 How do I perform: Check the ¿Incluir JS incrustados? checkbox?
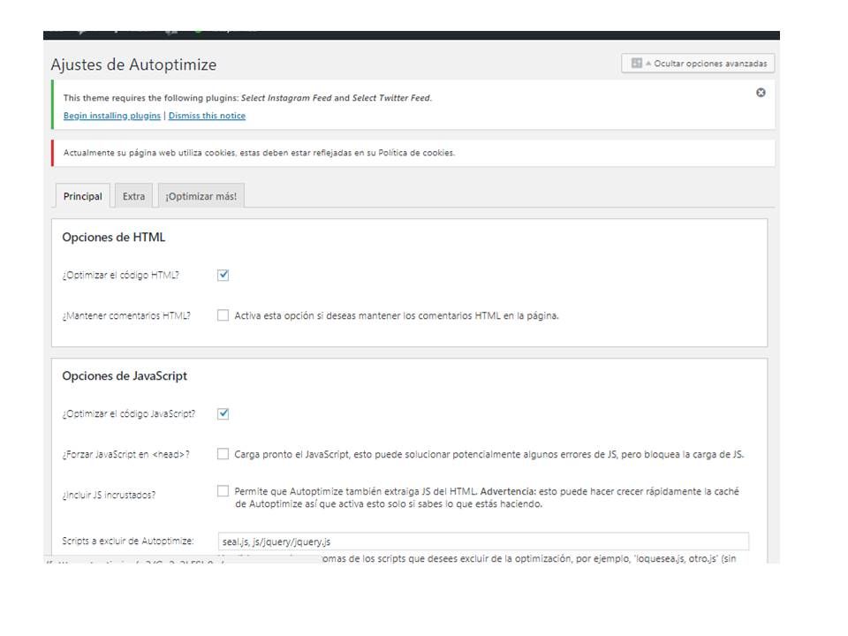[223, 491]
